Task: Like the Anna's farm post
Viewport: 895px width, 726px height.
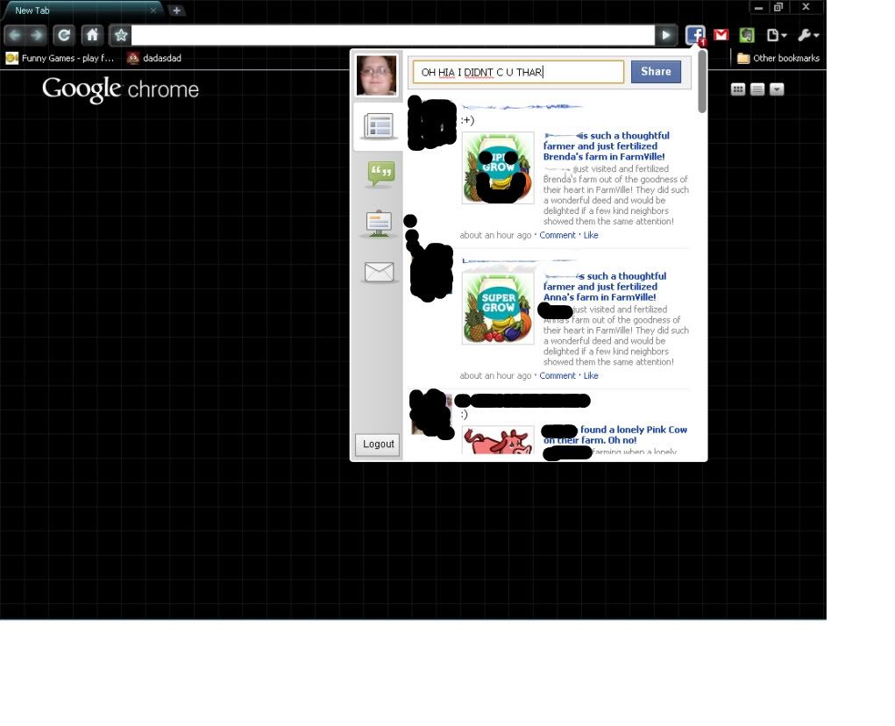Action: [591, 375]
